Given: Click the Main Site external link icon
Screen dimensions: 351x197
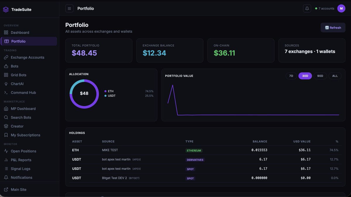Looking at the screenshot, I should pyautogui.click(x=6, y=189).
